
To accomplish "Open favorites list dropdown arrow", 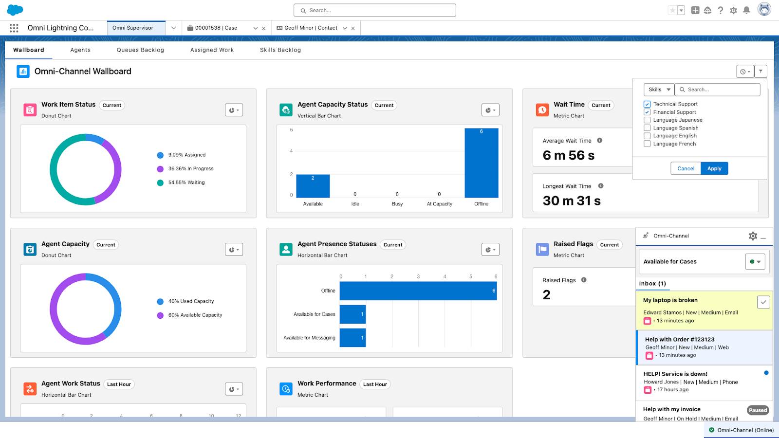I will (x=681, y=10).
